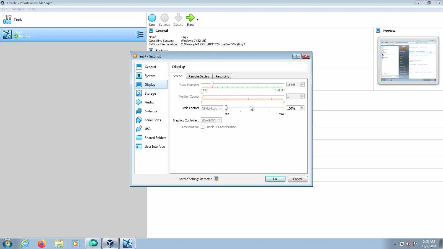Image resolution: width=443 pixels, height=249 pixels.
Task: Launch Internet Explorer from the taskbar
Action: point(25,244)
